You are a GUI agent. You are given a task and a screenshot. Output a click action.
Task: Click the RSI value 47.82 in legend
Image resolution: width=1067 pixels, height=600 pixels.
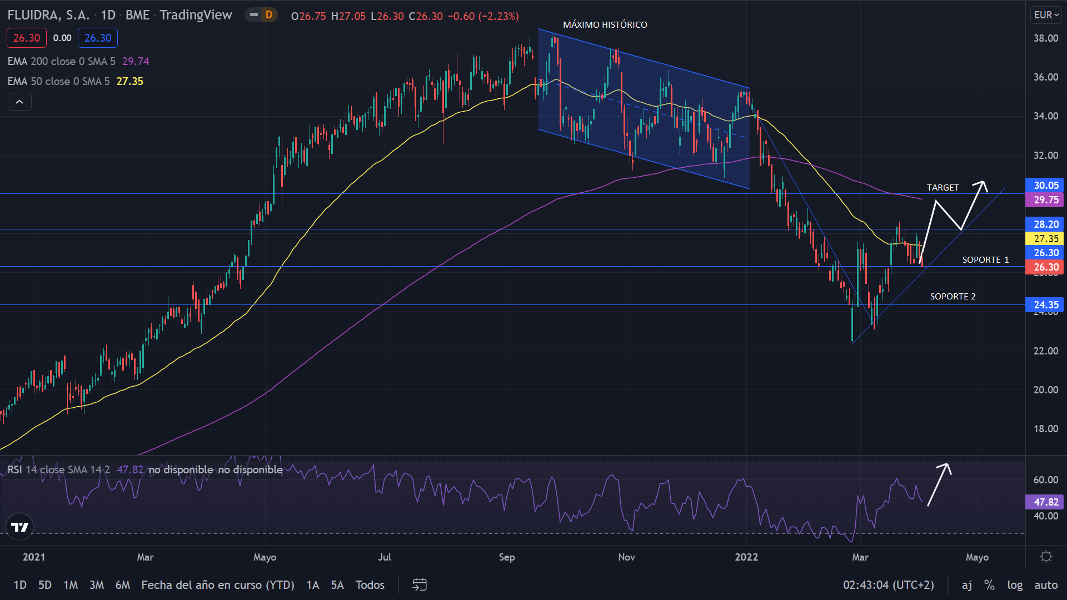pos(130,469)
